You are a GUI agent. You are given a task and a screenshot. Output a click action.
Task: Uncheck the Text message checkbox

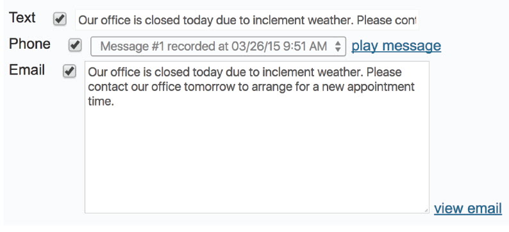(60, 19)
